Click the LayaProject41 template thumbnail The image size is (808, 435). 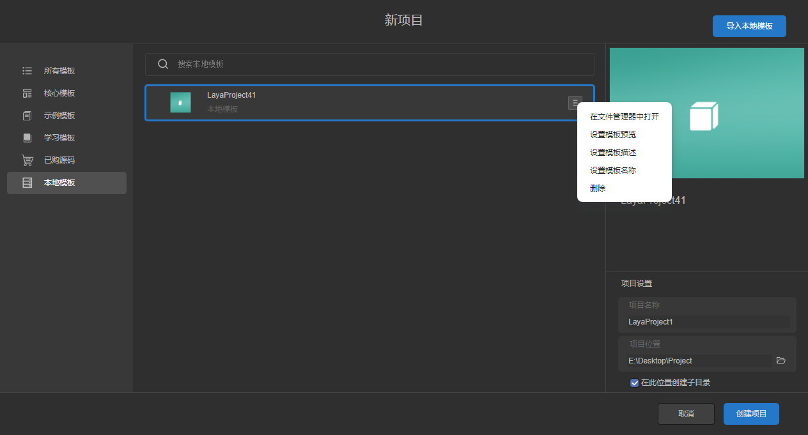[180, 102]
